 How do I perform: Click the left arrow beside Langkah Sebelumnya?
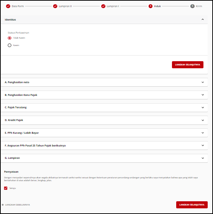(3, 205)
